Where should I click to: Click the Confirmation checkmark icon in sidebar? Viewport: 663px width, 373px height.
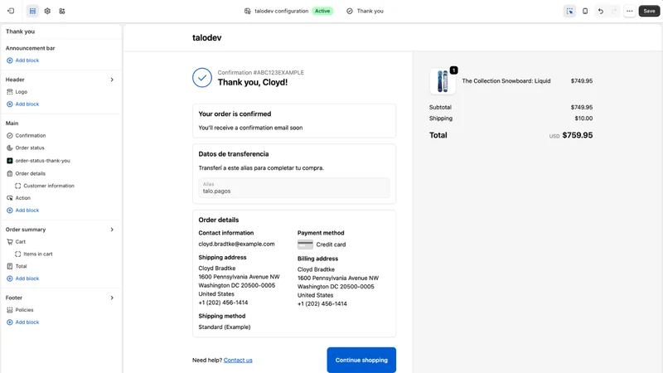[x=10, y=136]
